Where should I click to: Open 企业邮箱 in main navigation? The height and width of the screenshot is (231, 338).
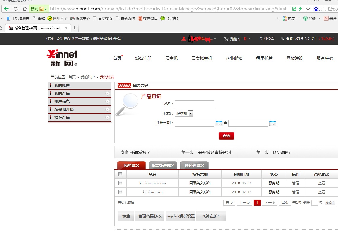pyautogui.click(x=234, y=58)
